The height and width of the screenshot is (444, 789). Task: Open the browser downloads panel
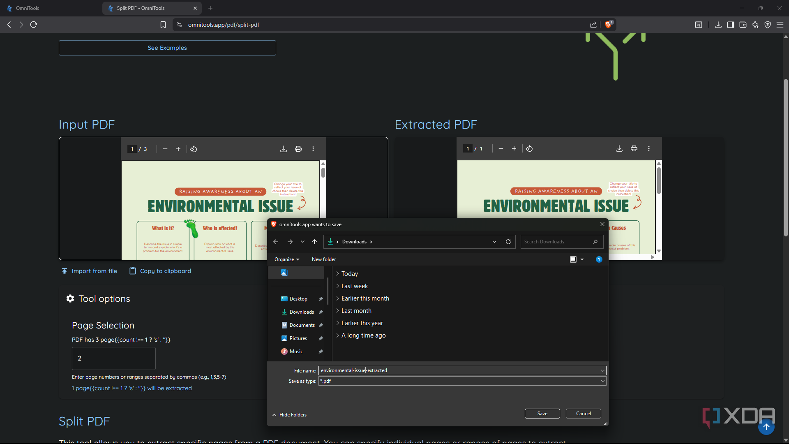coord(718,25)
